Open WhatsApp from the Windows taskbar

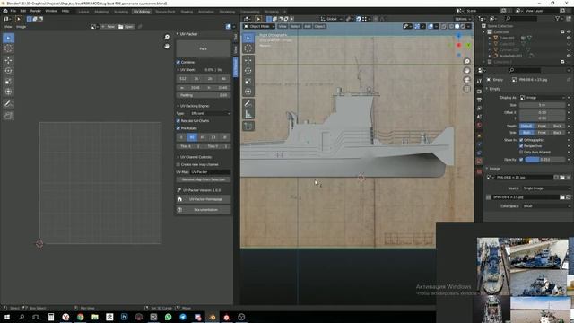[168, 317]
